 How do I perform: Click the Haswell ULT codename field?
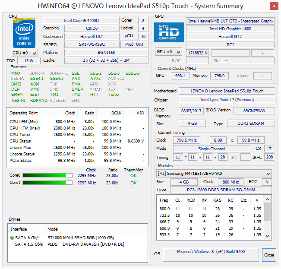92,37
